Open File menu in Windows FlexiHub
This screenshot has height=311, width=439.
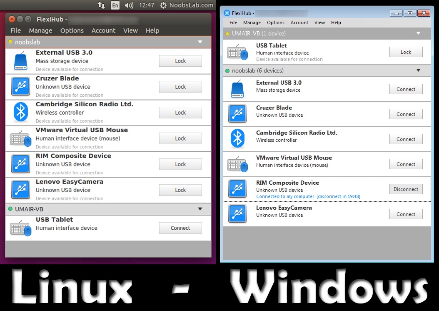pos(233,23)
